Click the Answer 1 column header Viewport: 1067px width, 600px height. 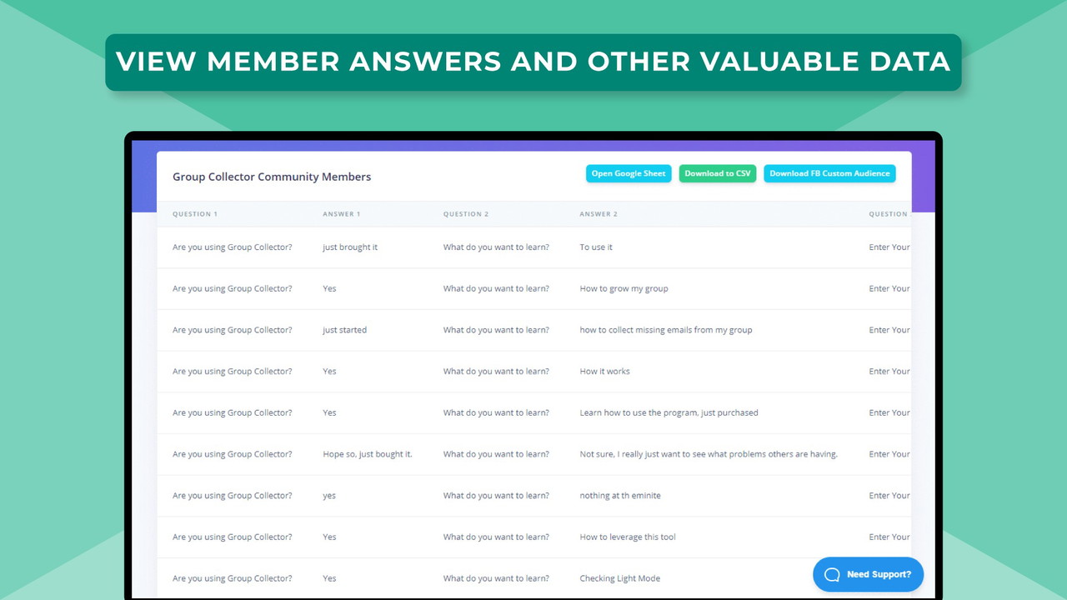342,214
